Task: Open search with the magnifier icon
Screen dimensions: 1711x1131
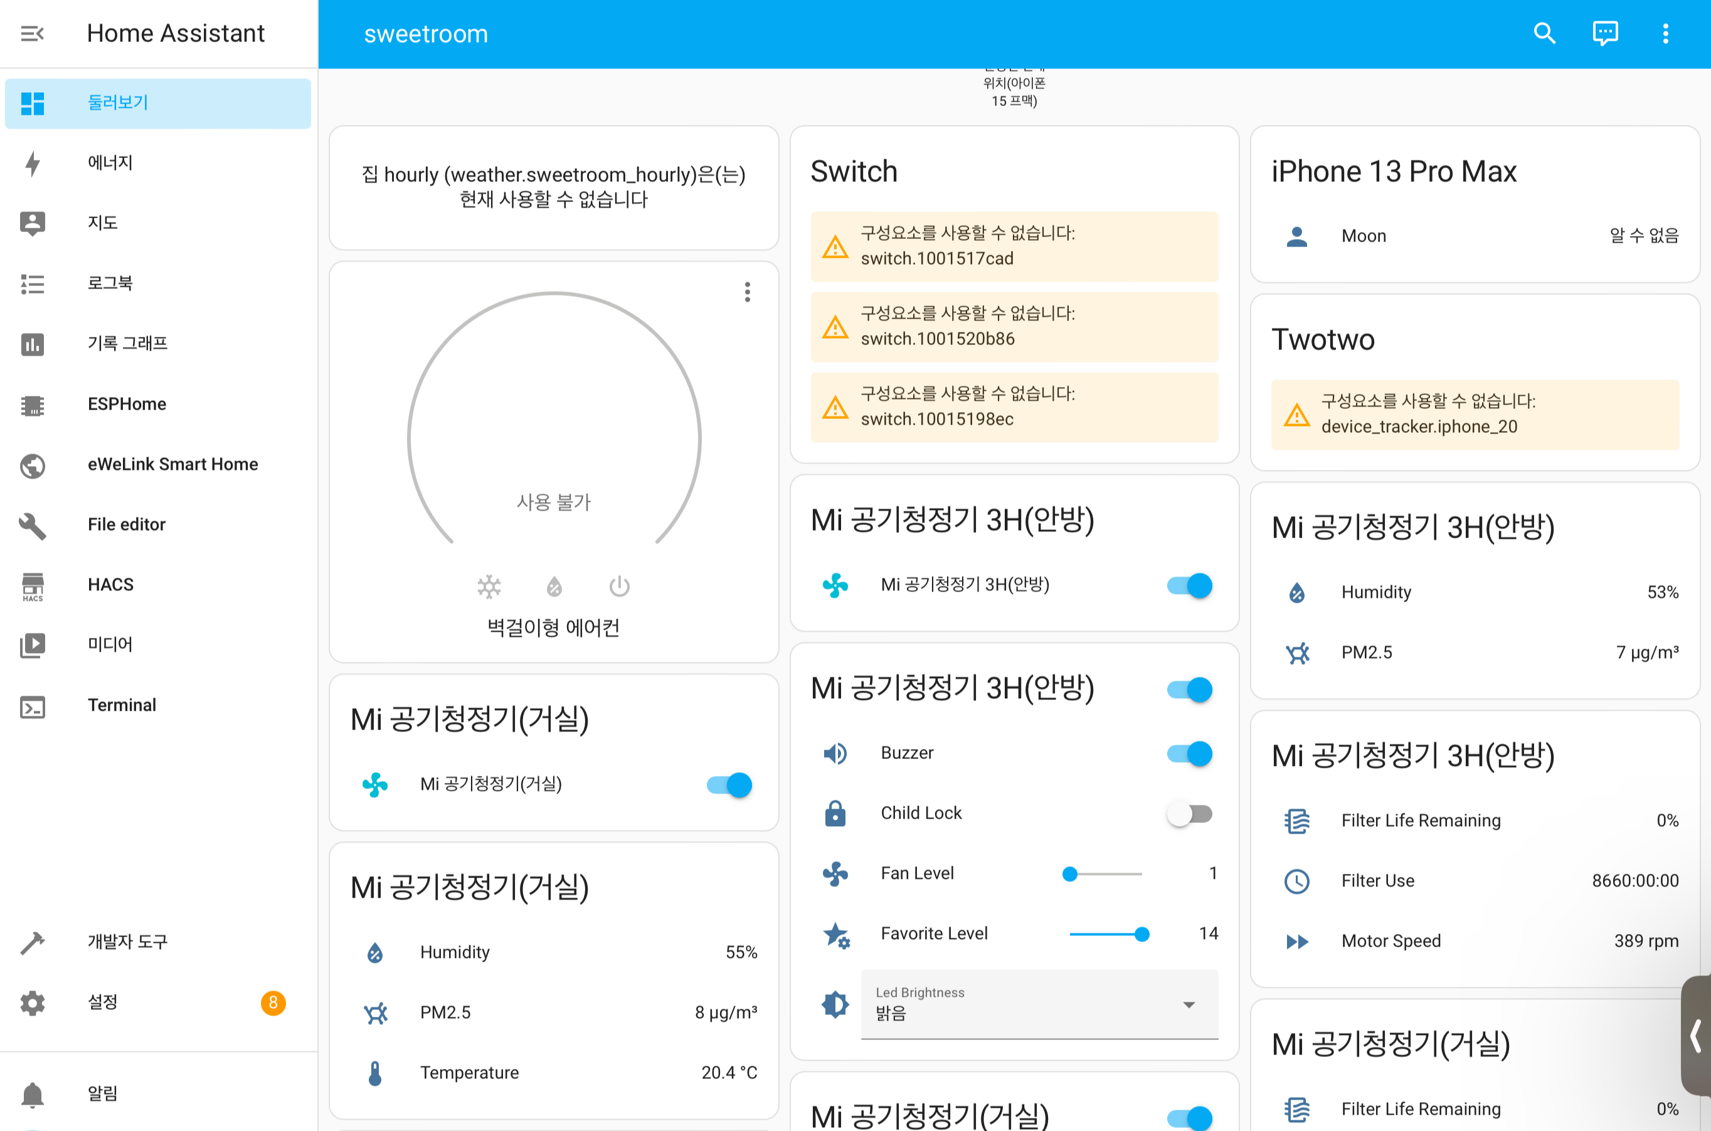Action: coord(1544,33)
